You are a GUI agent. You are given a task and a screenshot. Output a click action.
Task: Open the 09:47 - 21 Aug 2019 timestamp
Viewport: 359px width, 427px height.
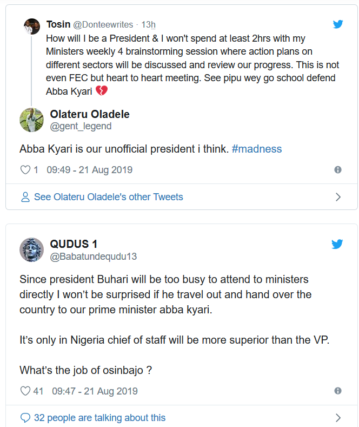(x=95, y=391)
